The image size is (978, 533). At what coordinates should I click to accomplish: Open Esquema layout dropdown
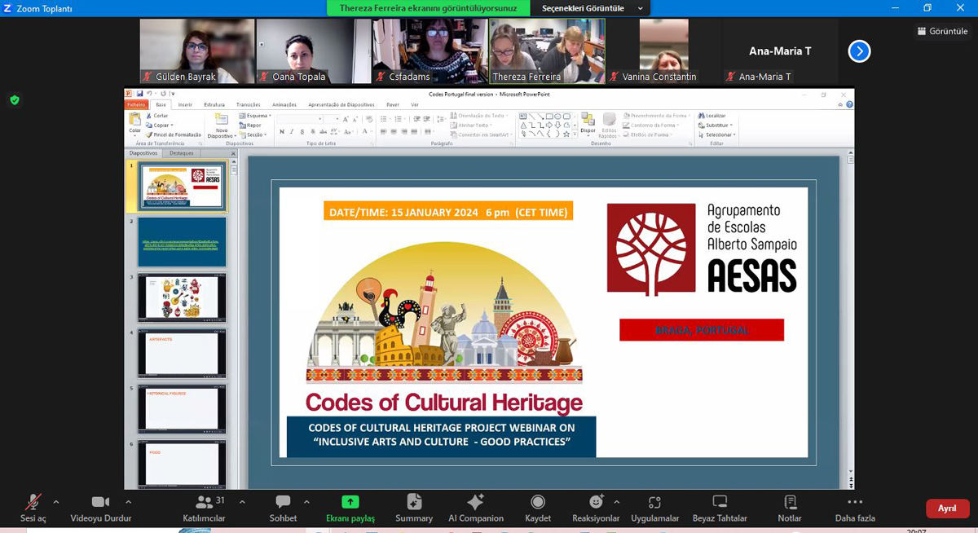tap(254, 116)
